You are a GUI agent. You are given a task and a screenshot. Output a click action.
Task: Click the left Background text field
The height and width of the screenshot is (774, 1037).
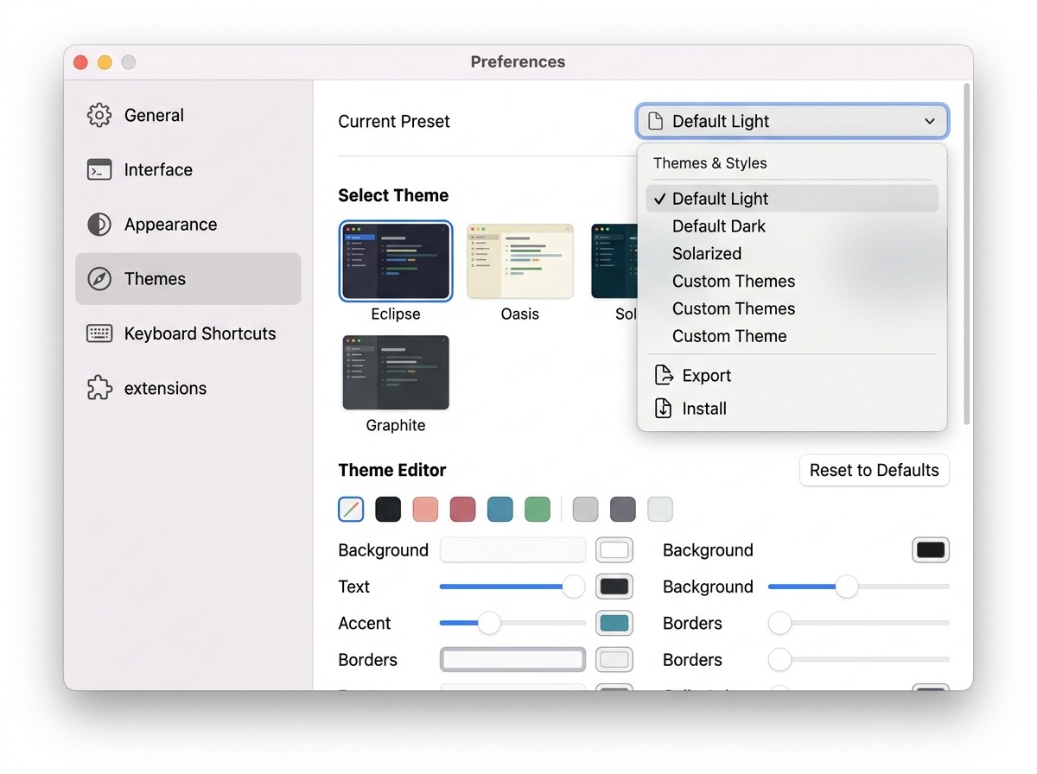coord(512,550)
